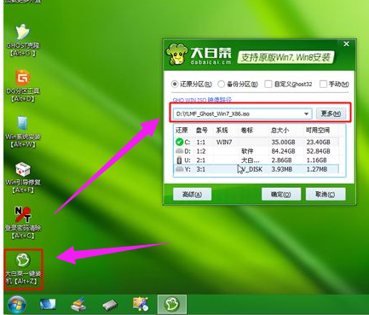Click the 还原 column header
This screenshot has width=369, height=315.
[x=182, y=131]
